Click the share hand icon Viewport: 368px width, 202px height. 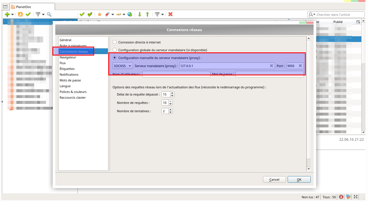119,14
